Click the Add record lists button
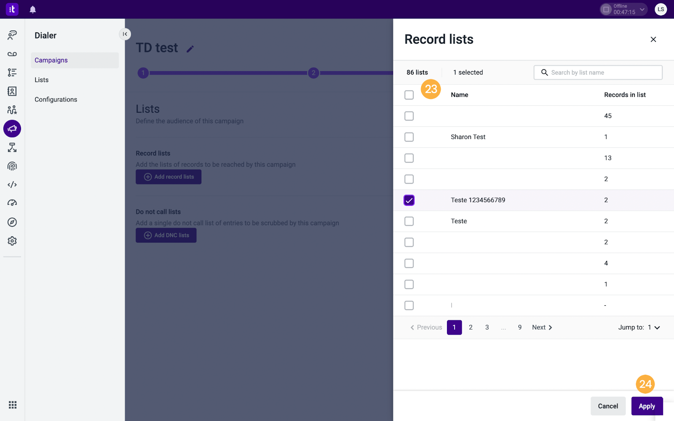 coord(168,177)
